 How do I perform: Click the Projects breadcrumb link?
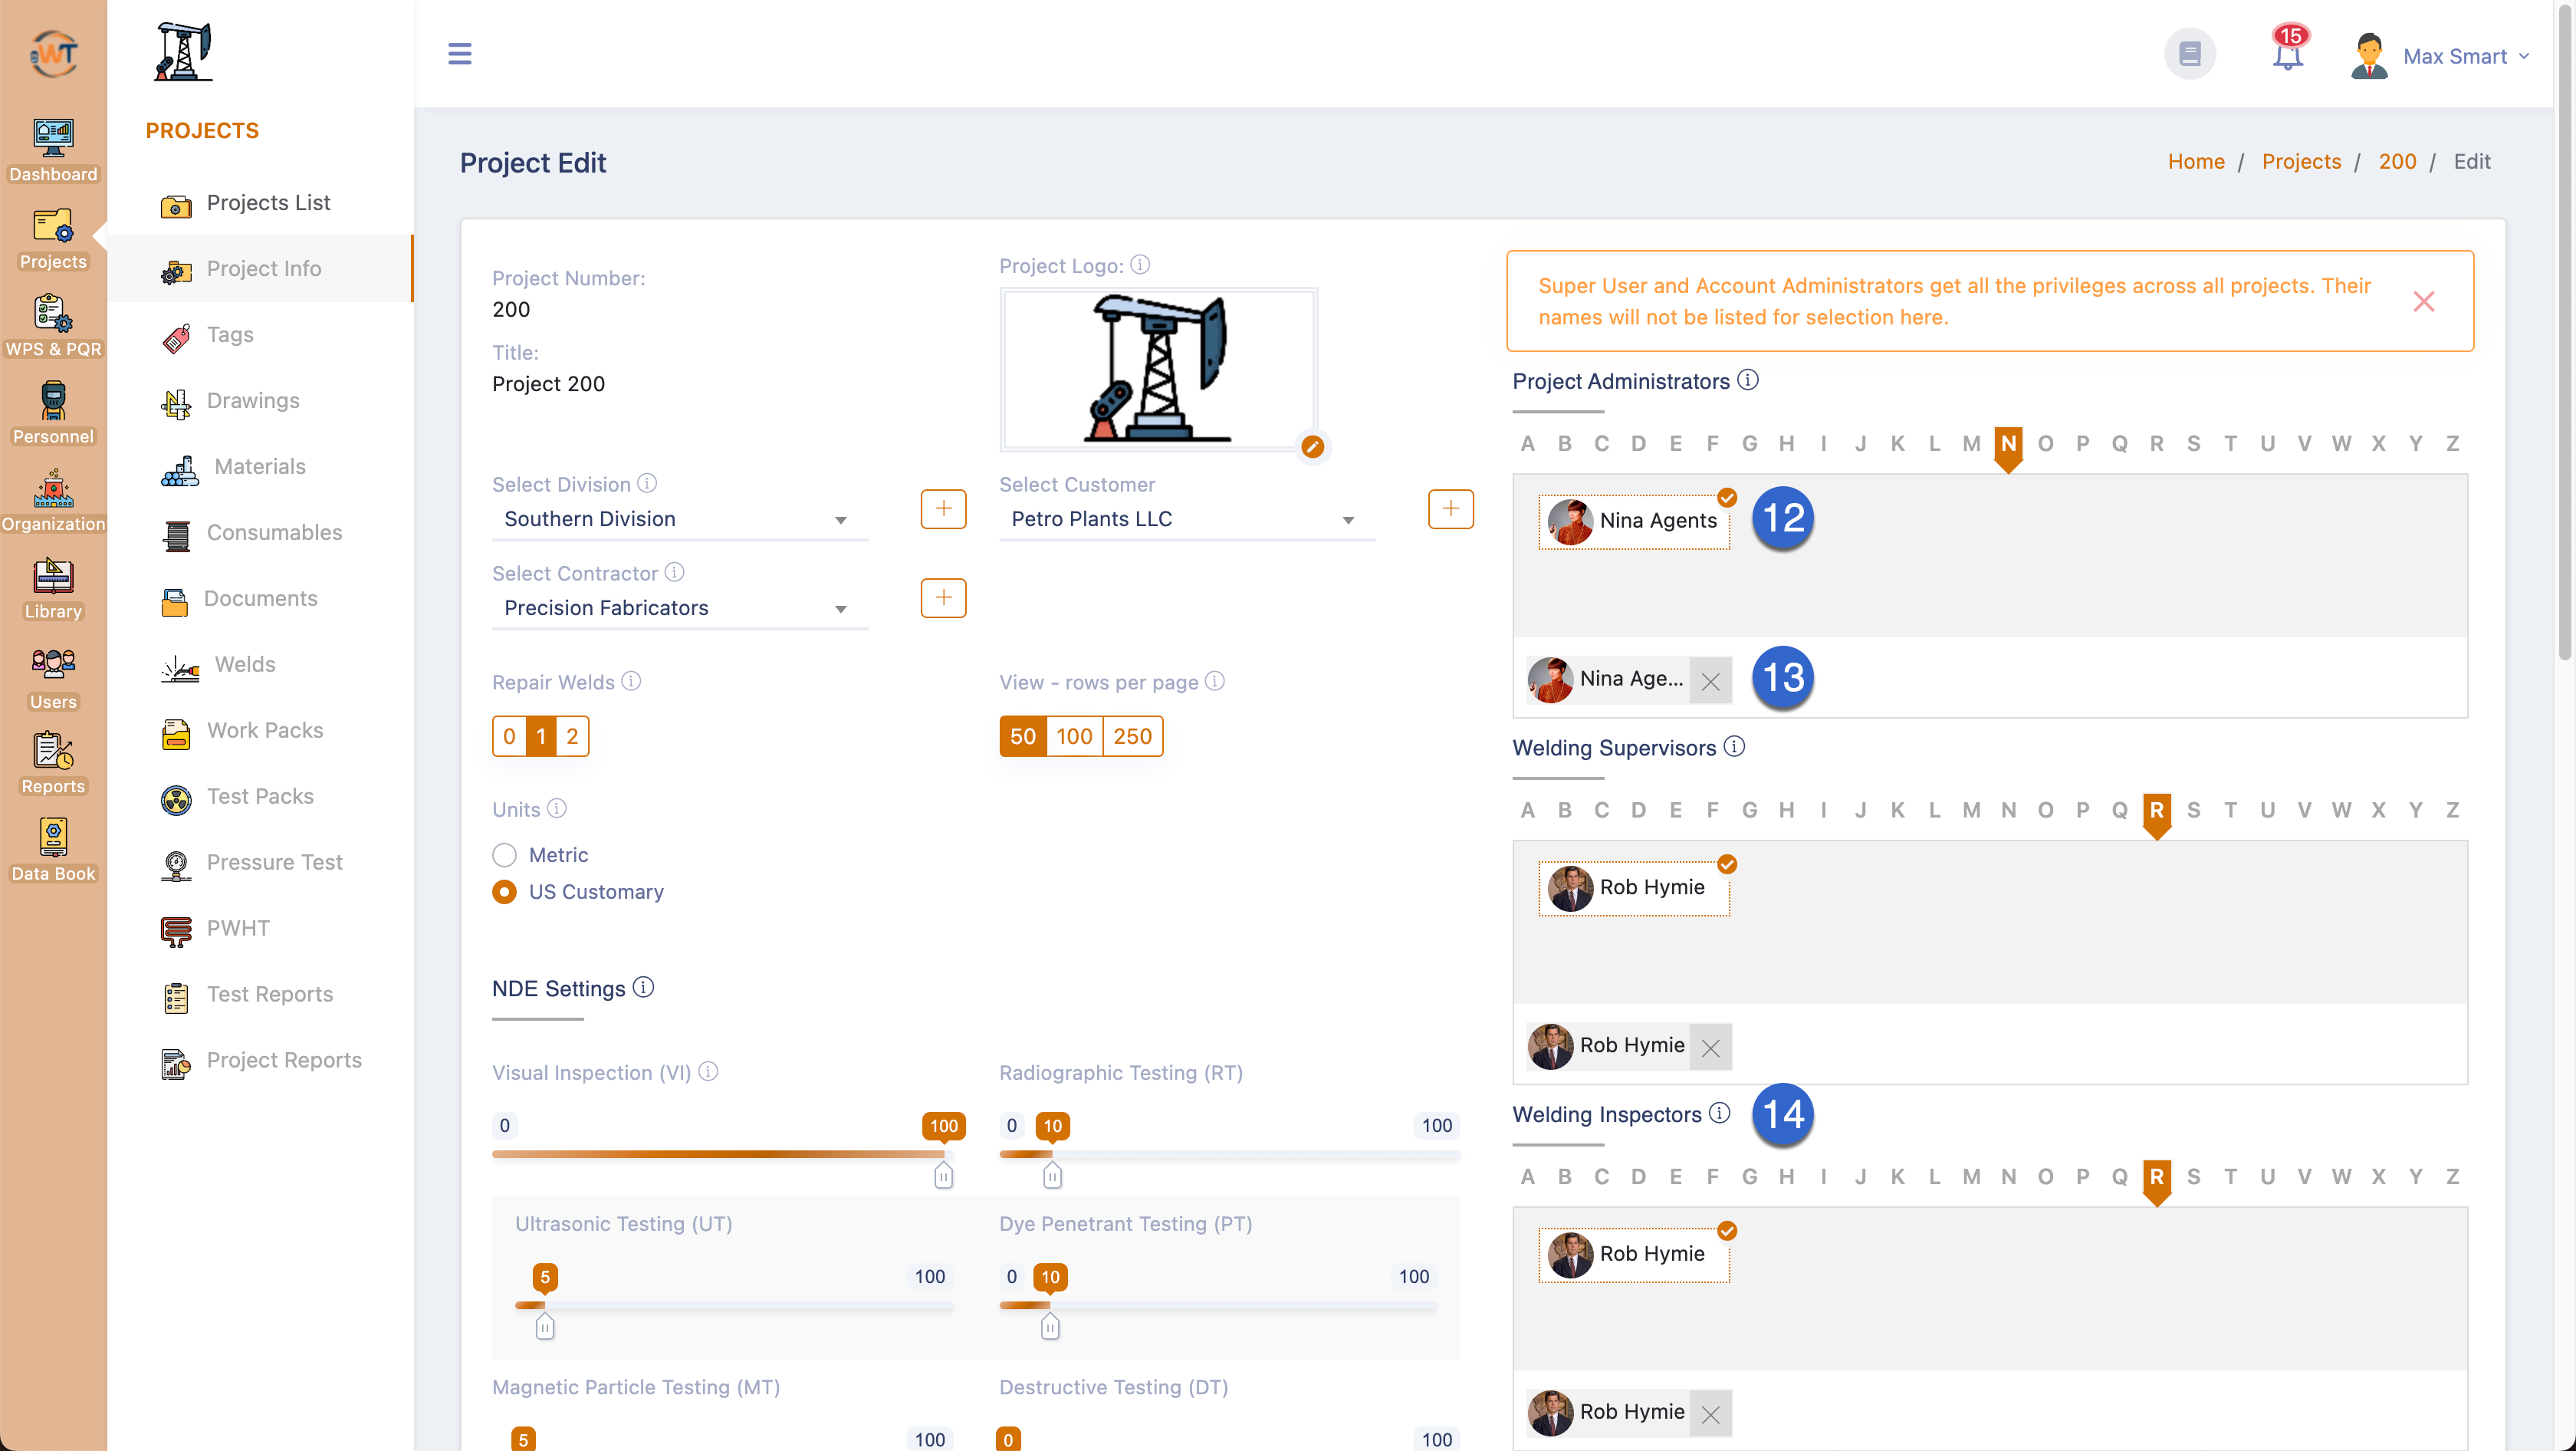point(2300,162)
